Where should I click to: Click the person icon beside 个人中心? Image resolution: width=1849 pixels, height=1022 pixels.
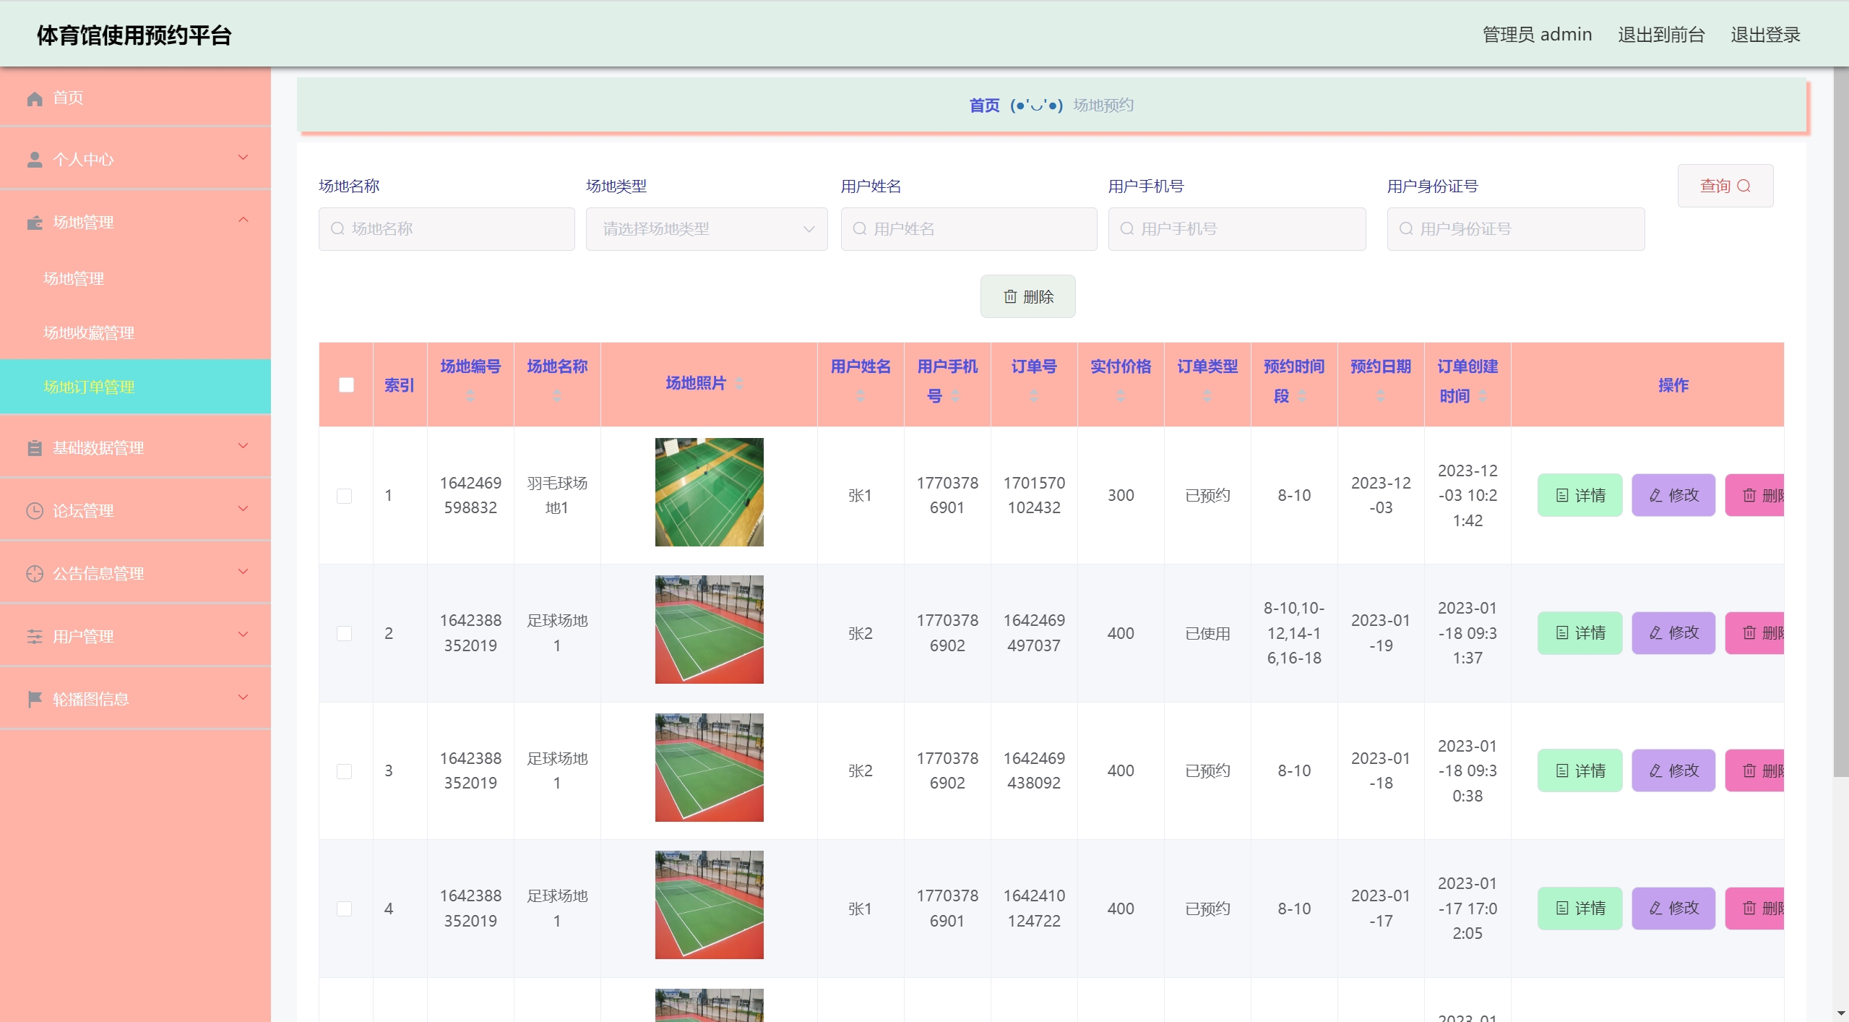click(34, 160)
